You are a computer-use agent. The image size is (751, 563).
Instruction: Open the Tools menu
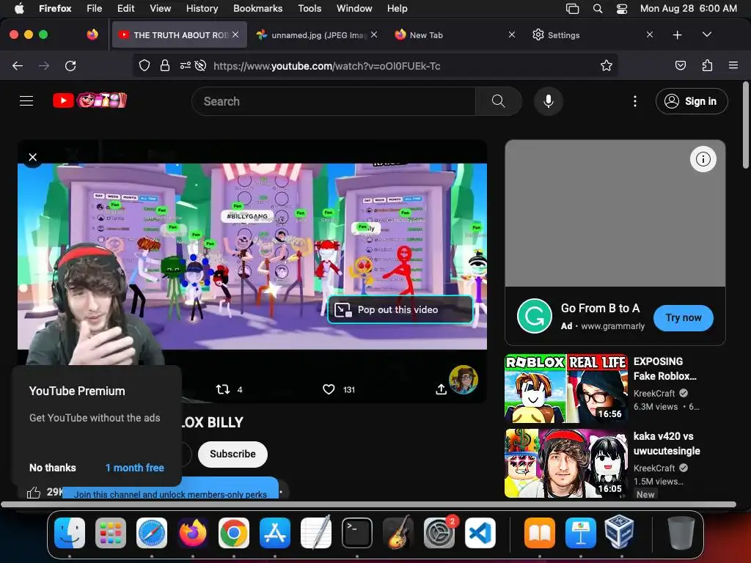(x=309, y=8)
